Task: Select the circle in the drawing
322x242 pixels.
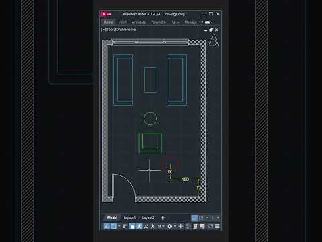Action: click(150, 118)
